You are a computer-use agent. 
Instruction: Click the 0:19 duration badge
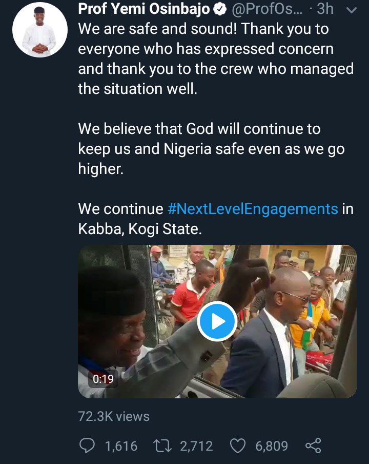coord(103,380)
